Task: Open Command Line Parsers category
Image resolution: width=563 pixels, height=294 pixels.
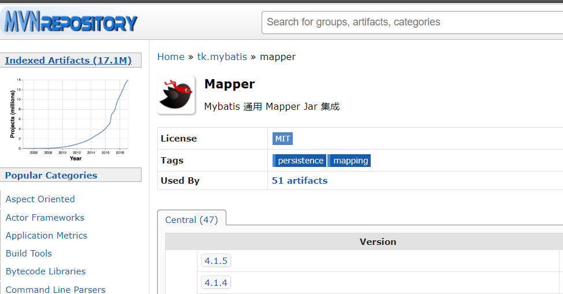Action: [55, 289]
